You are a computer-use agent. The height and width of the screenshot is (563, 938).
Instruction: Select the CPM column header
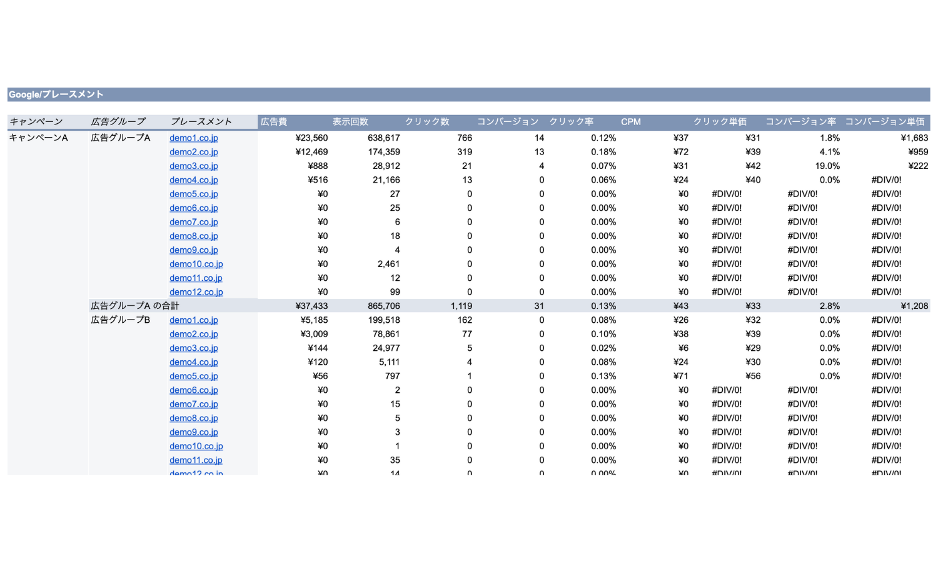(631, 121)
